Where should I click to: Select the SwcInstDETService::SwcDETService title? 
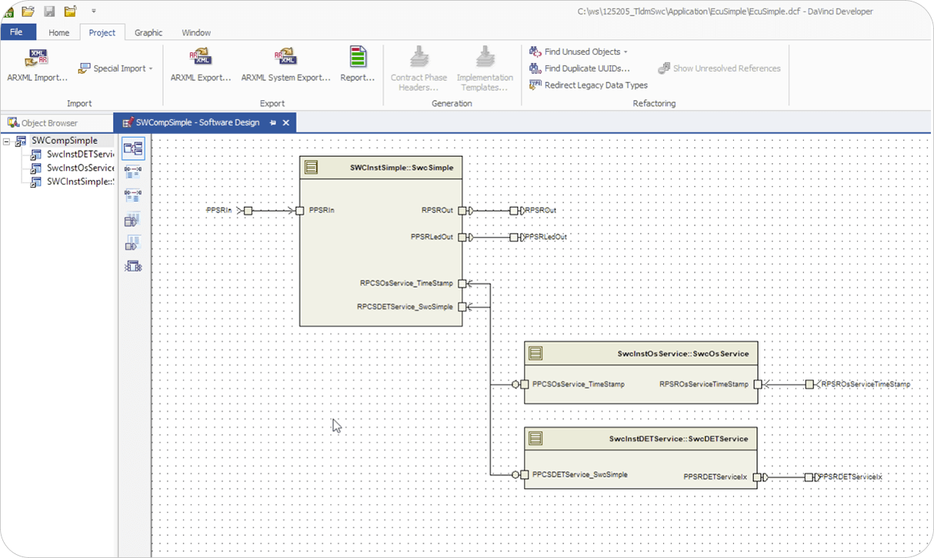pyautogui.click(x=678, y=439)
